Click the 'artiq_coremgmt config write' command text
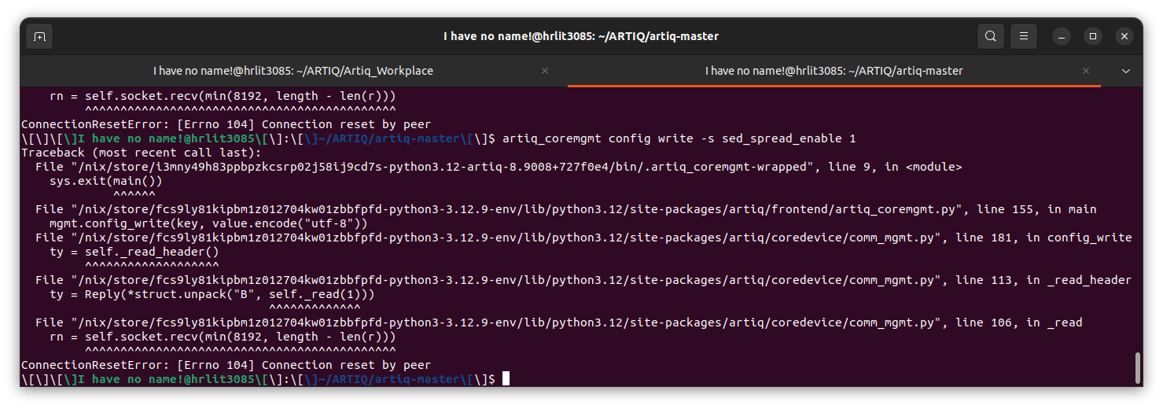 coord(679,138)
